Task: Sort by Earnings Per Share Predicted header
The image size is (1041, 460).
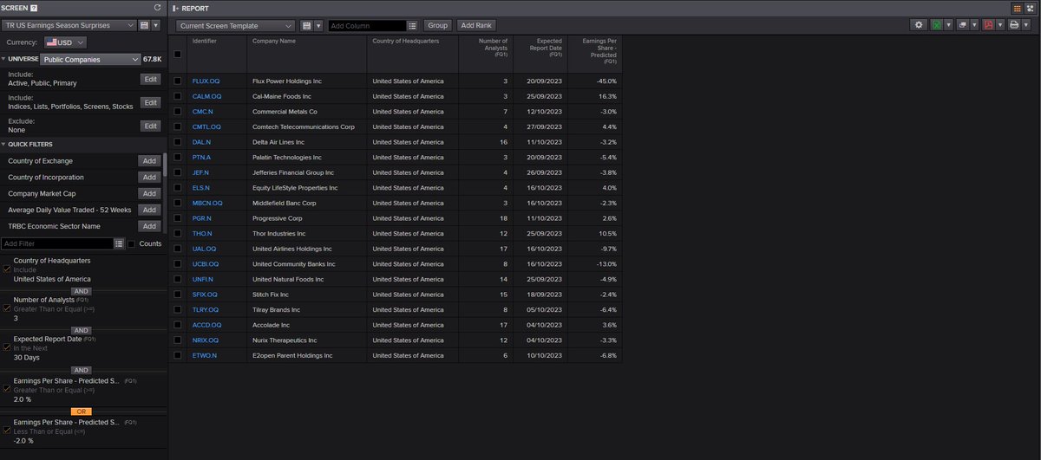Action: (x=595, y=53)
